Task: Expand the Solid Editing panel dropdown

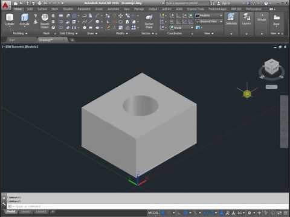Action: click(x=68, y=33)
